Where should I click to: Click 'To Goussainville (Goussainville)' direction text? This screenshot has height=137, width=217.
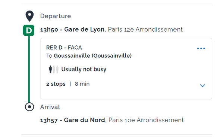click(x=89, y=56)
